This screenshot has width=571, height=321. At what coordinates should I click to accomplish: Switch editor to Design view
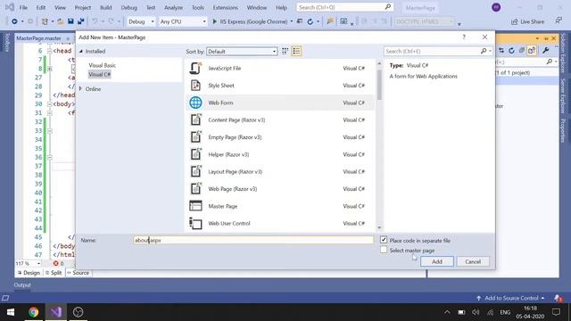click(x=29, y=273)
